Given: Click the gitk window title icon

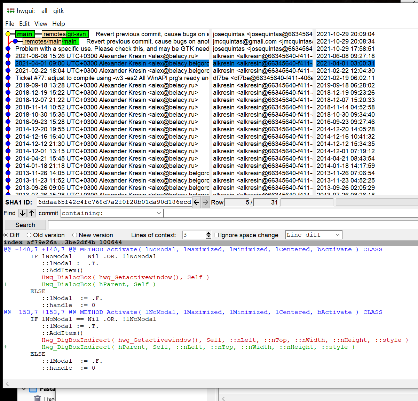Looking at the screenshot, I should [x=11, y=11].
